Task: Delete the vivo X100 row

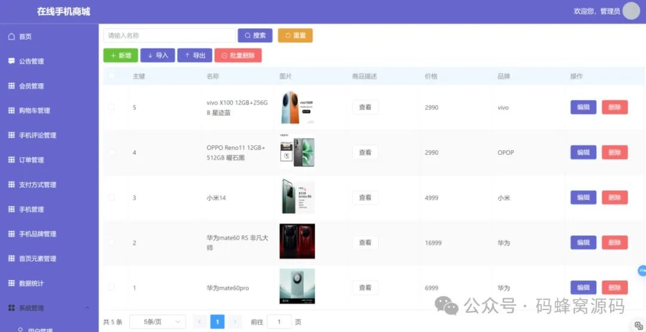Action: point(615,107)
